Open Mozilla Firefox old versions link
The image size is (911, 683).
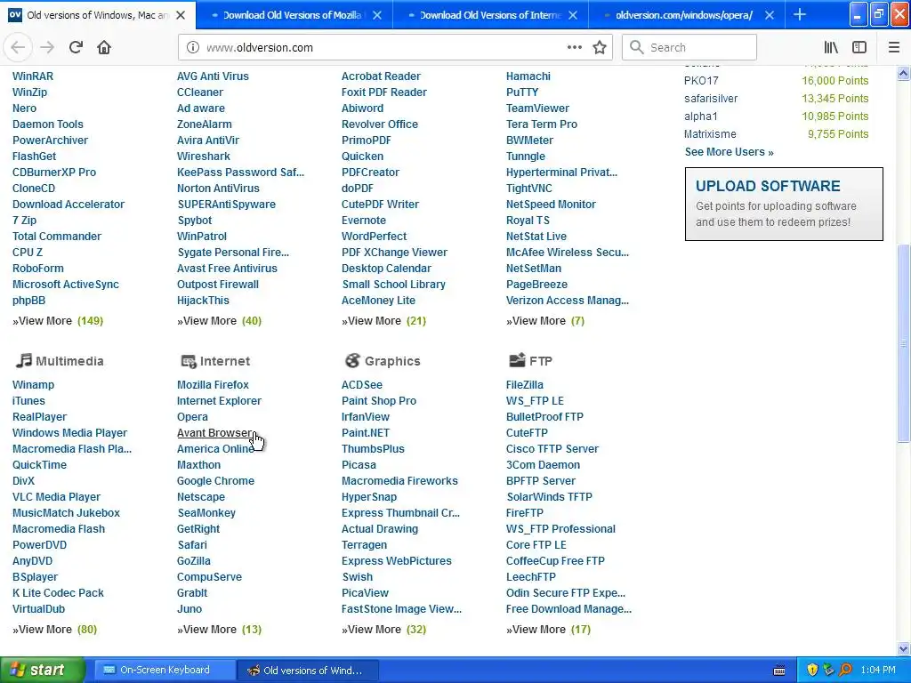pos(213,385)
